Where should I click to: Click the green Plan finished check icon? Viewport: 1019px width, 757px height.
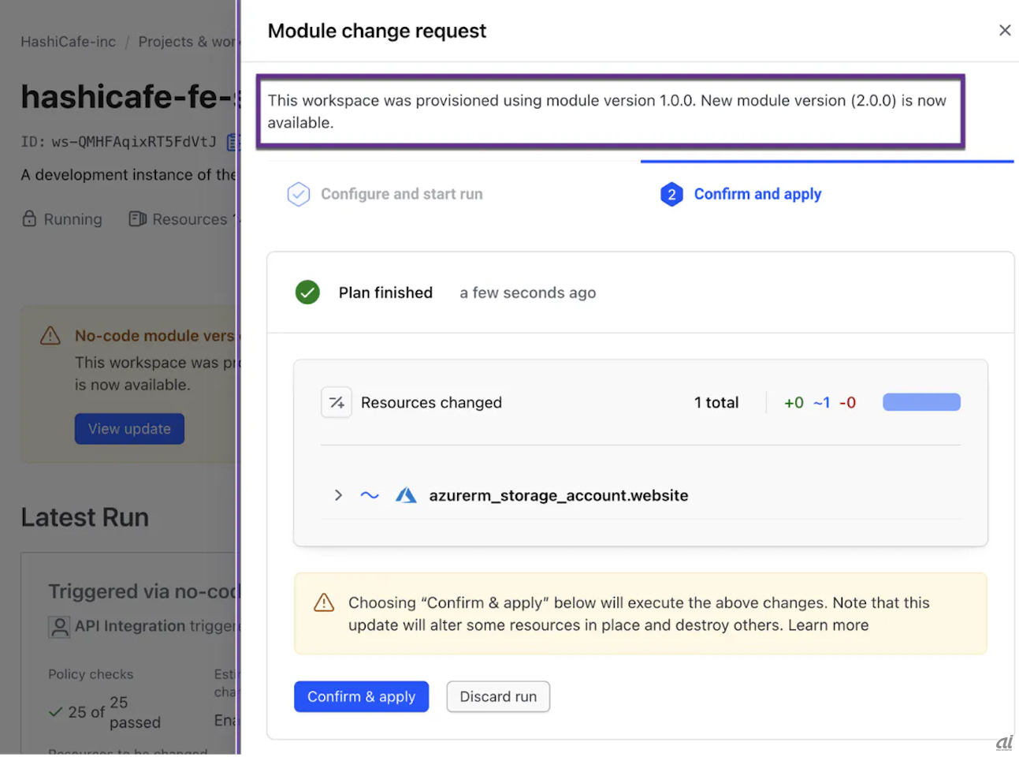[x=307, y=293]
